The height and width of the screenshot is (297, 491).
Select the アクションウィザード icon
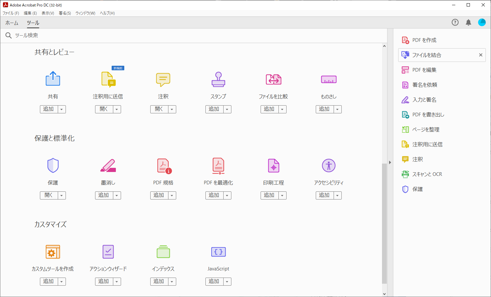(108, 252)
